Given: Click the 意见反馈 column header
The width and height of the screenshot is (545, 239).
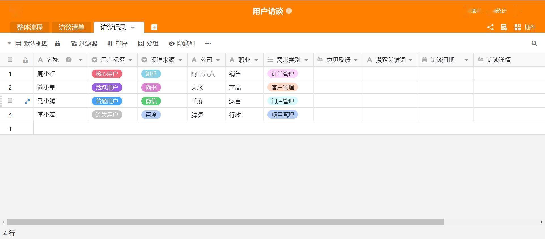Looking at the screenshot, I should (338, 60).
